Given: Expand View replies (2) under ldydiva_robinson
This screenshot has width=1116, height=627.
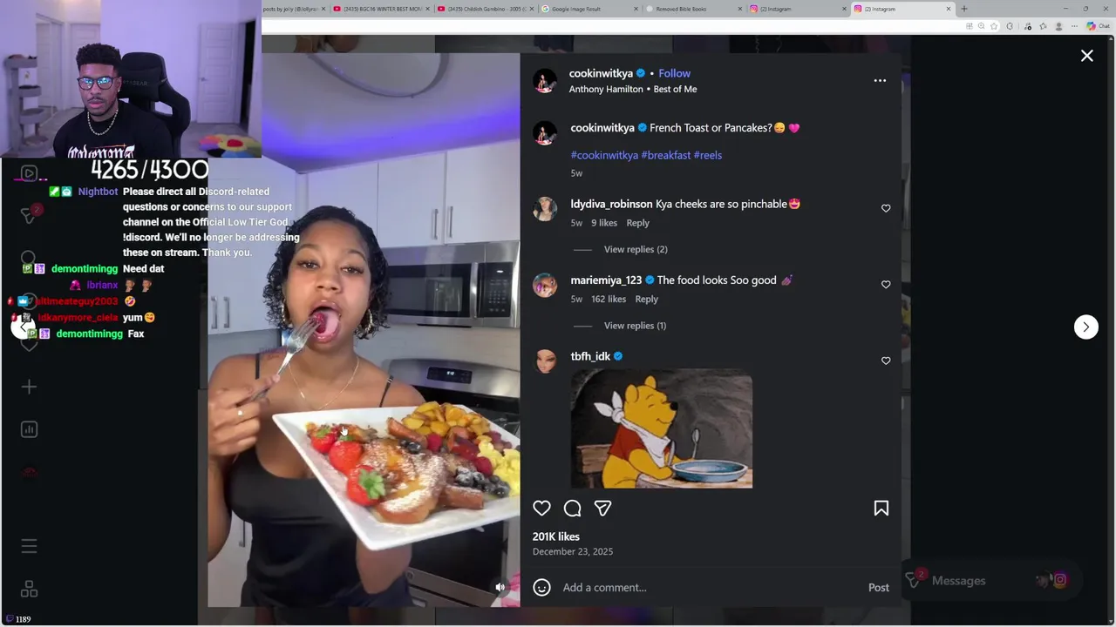Looking at the screenshot, I should (636, 249).
